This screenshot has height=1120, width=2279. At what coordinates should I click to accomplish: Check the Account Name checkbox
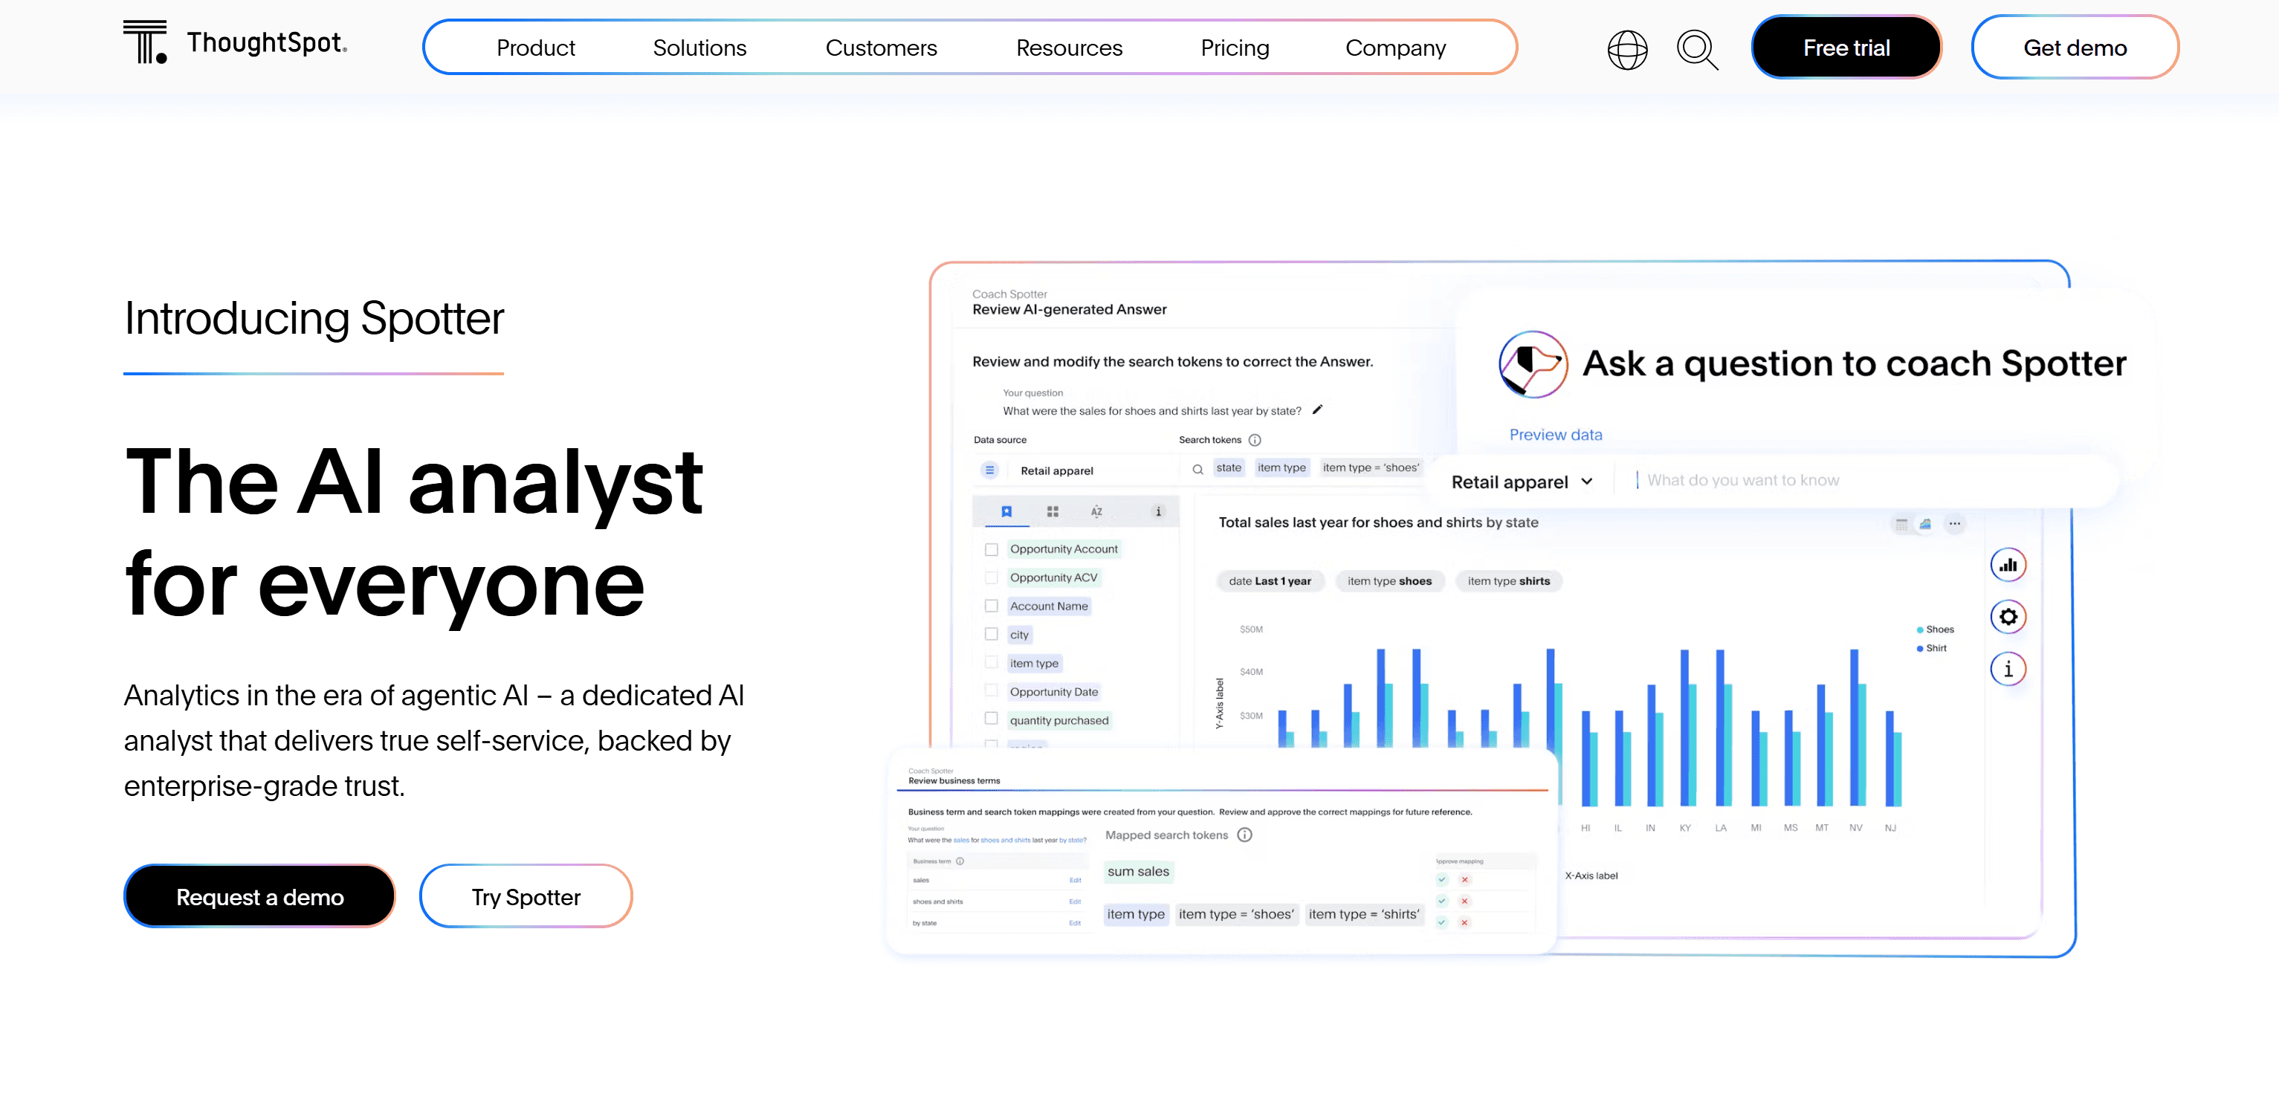tap(991, 606)
